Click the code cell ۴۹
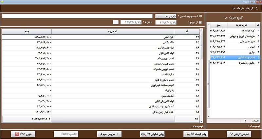This screenshot has width=262, height=139. tap(187, 64)
